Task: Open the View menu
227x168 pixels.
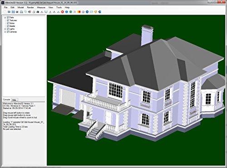Action: 51,7
